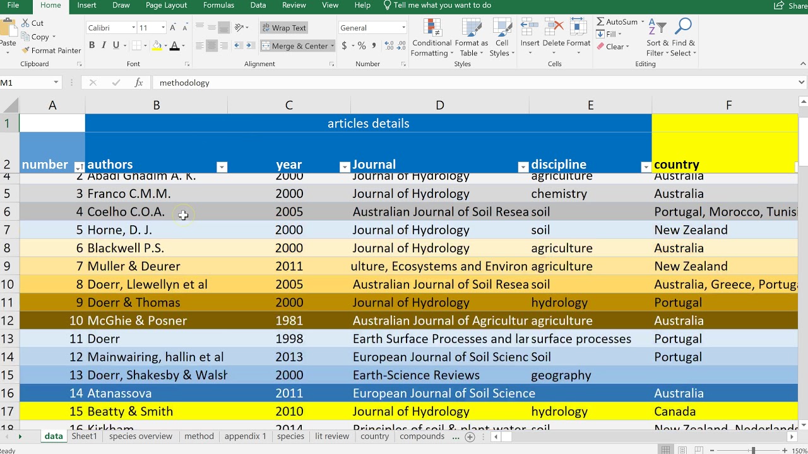Open the Merge & Center dropdown arrow

tap(332, 46)
